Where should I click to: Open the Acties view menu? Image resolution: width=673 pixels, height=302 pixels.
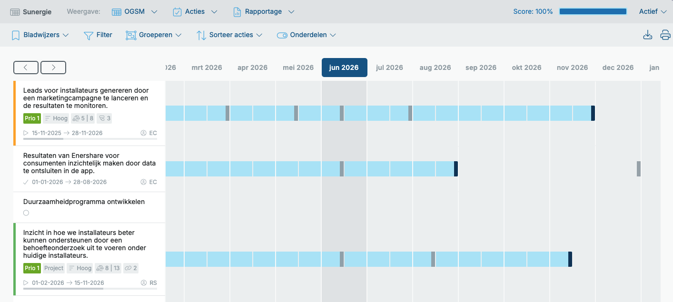195,11
